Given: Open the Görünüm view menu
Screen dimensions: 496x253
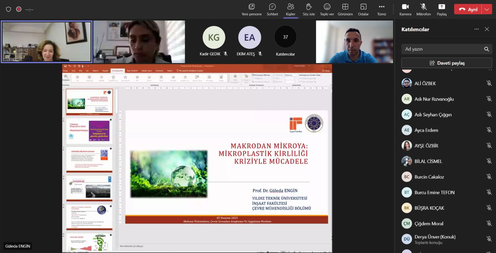Looking at the screenshot, I should point(345,9).
